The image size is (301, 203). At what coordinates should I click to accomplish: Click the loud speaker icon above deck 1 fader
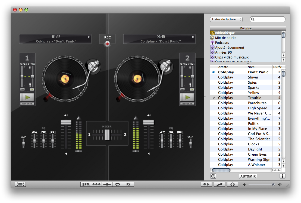click(x=66, y=115)
